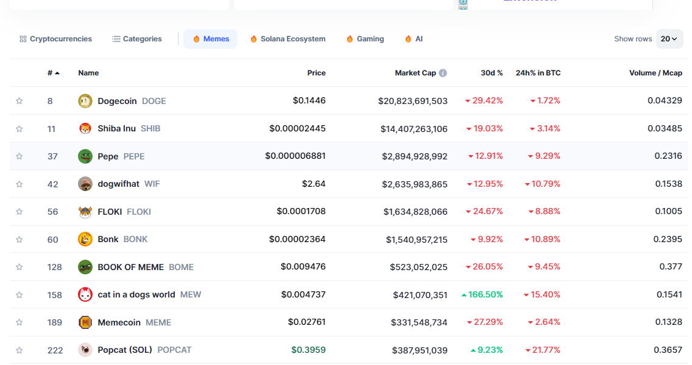This screenshot has height=365, width=692.
Task: Sort table by Price column header
Action: tap(316, 73)
